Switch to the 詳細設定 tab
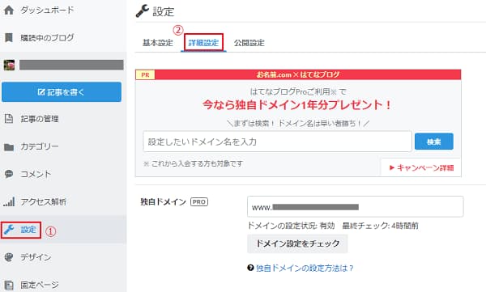This screenshot has width=486, height=292. click(203, 43)
